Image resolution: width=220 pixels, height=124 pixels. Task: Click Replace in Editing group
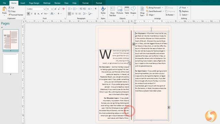click(x=184, y=11)
